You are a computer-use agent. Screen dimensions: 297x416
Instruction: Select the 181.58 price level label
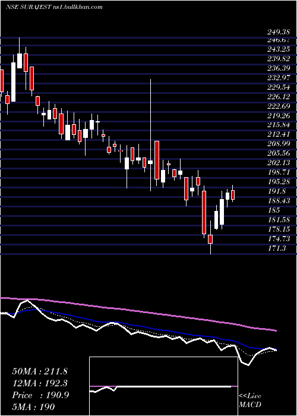[x=279, y=220]
